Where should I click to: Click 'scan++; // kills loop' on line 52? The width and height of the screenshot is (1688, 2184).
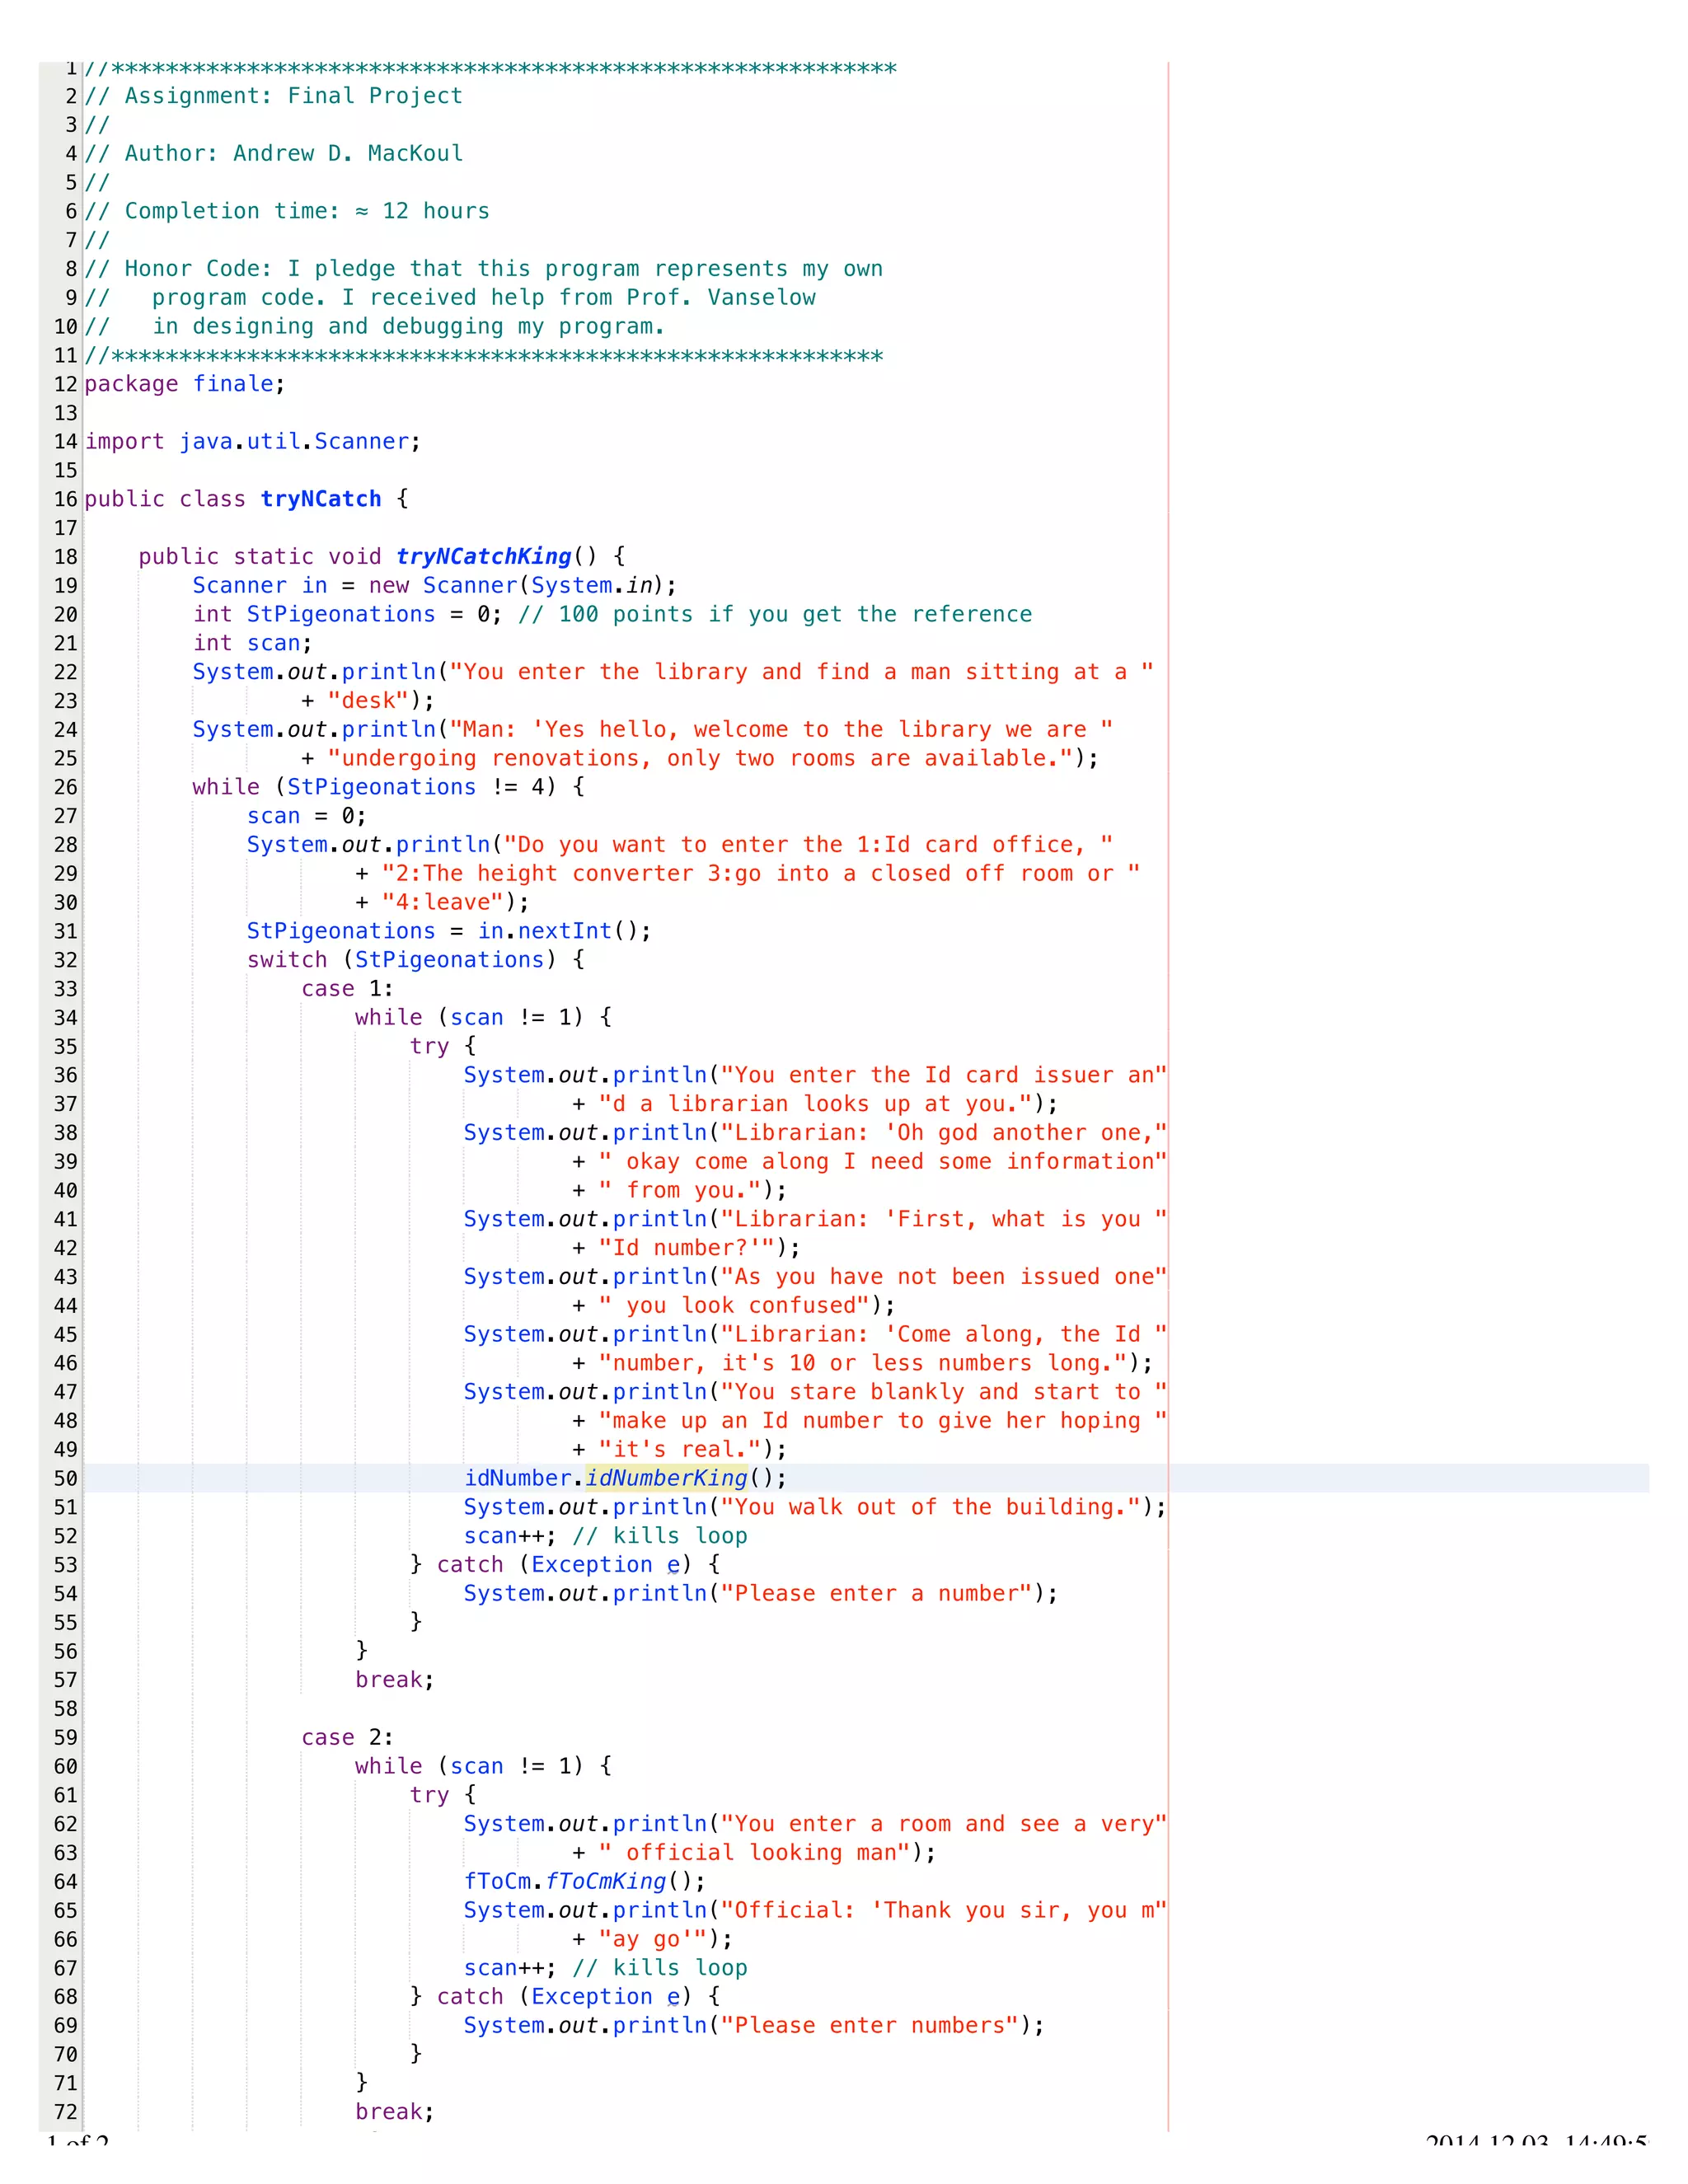[x=606, y=1536]
